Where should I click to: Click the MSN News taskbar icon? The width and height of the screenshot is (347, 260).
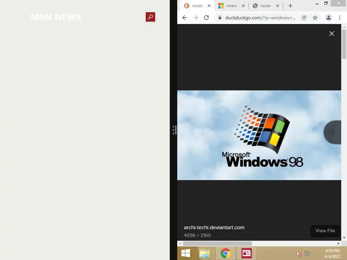(246, 253)
